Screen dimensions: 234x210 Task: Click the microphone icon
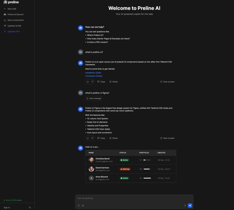pyautogui.click(x=185, y=205)
